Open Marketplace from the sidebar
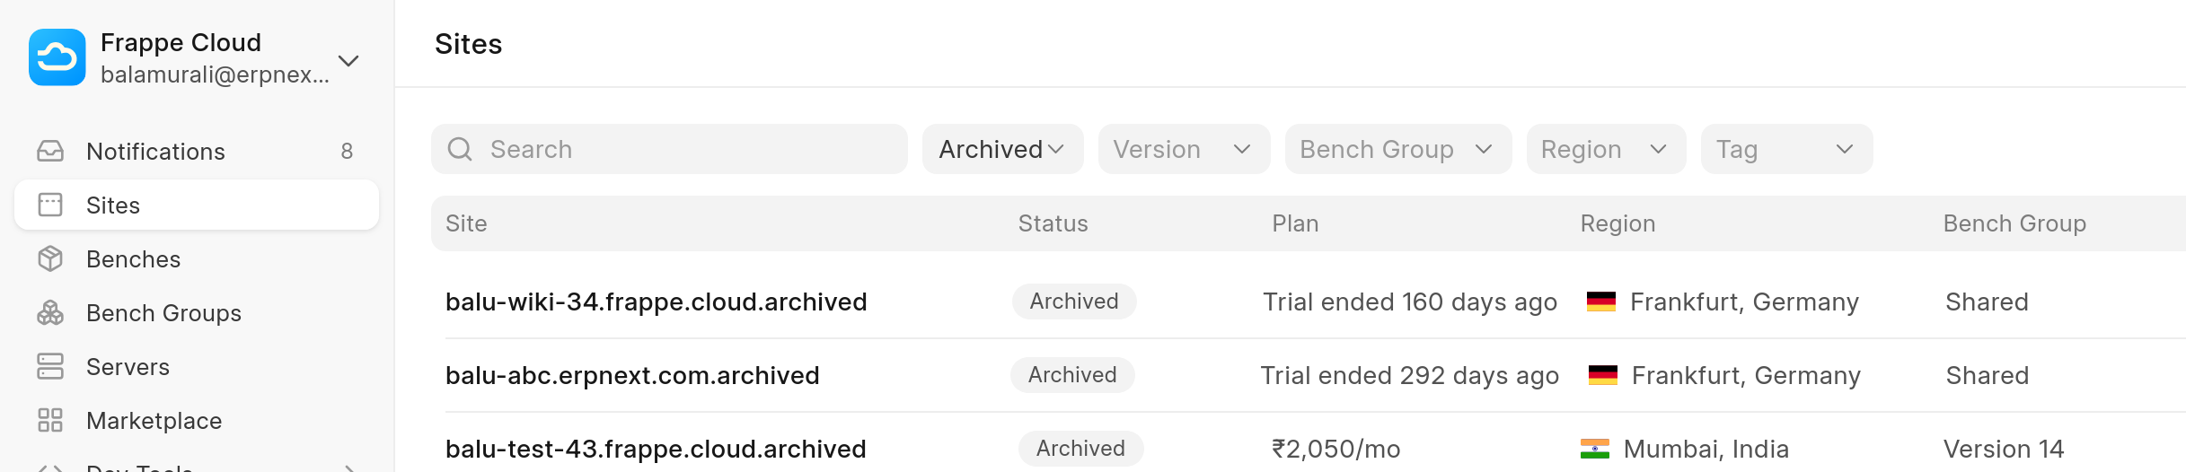 point(154,421)
